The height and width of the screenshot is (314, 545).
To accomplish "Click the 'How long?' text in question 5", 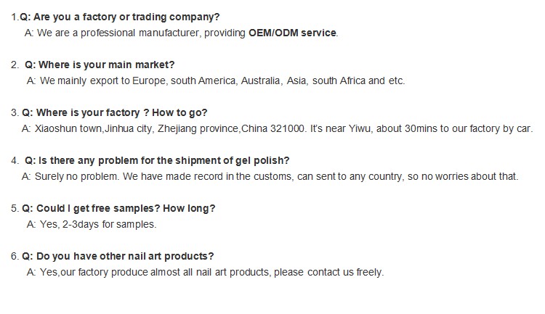I will 189,209.
